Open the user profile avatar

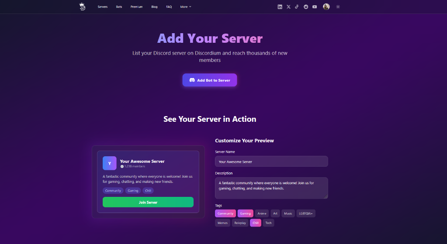[x=326, y=7]
